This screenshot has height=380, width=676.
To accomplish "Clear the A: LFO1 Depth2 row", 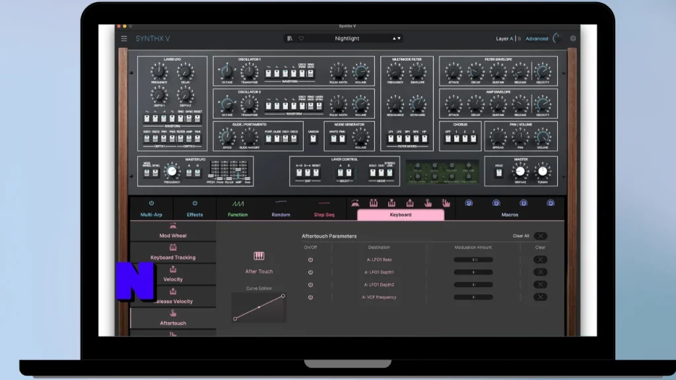I will coord(540,284).
